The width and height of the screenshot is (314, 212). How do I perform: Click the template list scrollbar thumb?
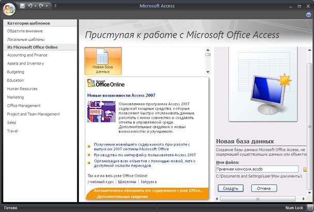tap(208, 55)
